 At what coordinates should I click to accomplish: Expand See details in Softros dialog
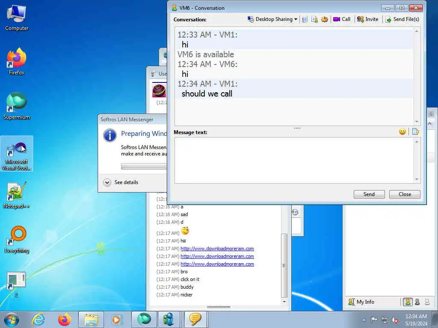pos(121,182)
